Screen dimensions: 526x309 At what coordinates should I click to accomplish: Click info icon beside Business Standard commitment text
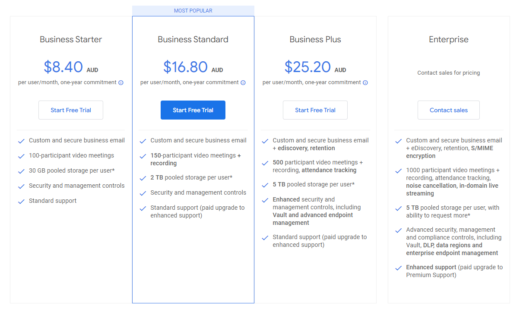tap(243, 82)
